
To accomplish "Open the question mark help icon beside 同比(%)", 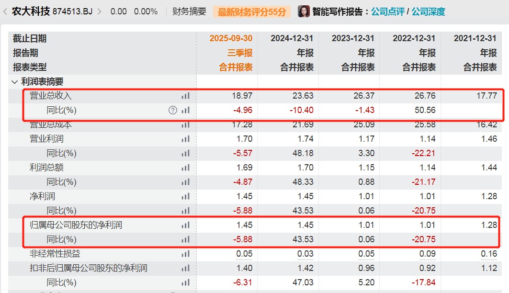I will [x=172, y=110].
